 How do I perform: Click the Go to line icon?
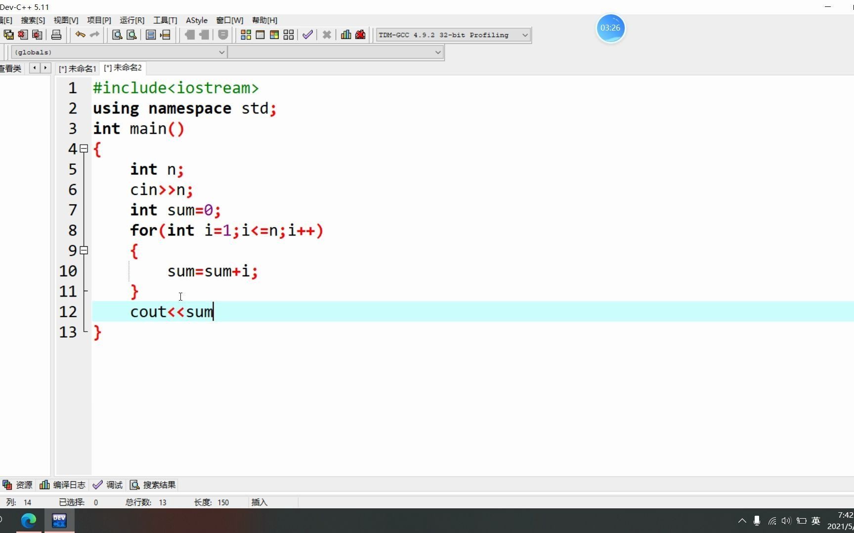click(x=166, y=35)
